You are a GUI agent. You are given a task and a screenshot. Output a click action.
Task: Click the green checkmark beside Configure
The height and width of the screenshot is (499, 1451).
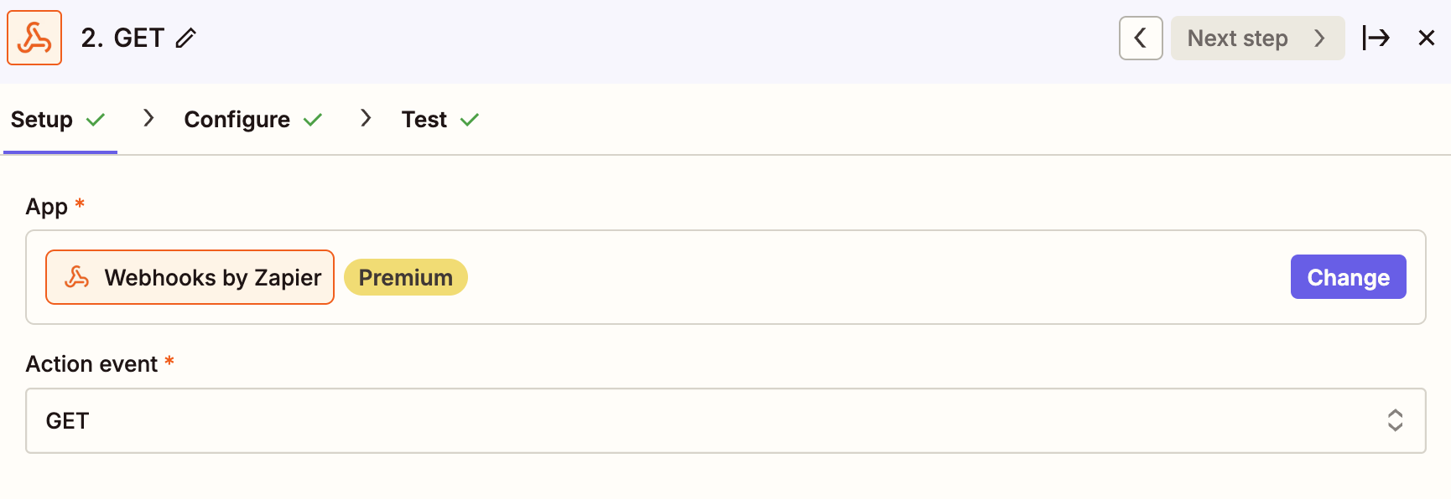point(313,120)
